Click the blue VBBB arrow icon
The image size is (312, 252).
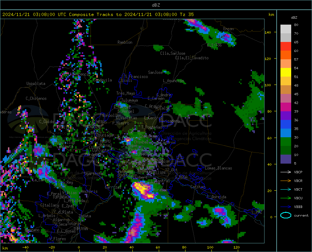286,207
